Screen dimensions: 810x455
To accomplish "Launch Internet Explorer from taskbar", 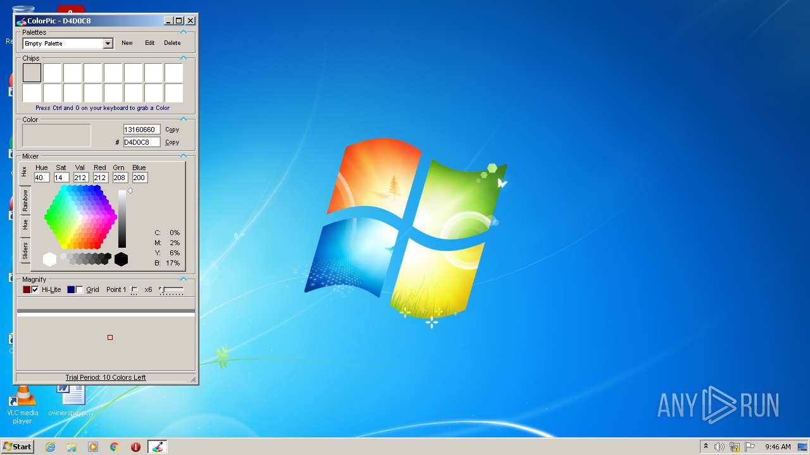I will coord(50,447).
